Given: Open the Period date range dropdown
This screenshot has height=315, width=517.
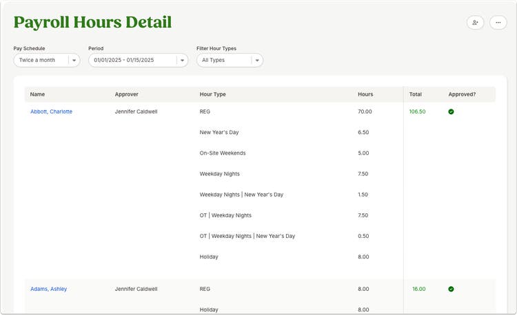Looking at the screenshot, I should [x=138, y=60].
